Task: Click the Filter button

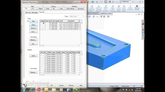Action: click(x=33, y=21)
